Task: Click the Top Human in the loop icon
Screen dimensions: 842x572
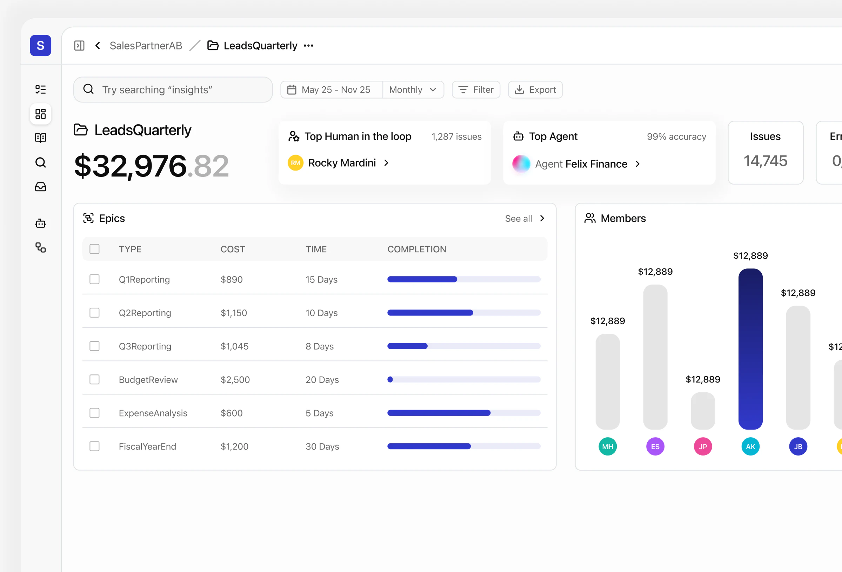Action: pyautogui.click(x=294, y=136)
